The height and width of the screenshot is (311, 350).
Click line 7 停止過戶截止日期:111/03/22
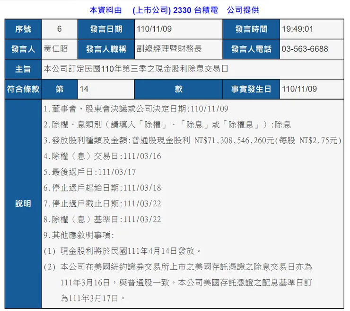[102, 203]
